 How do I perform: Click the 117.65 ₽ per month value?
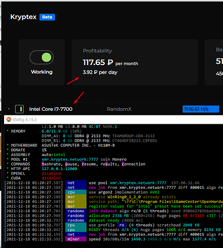(110, 63)
